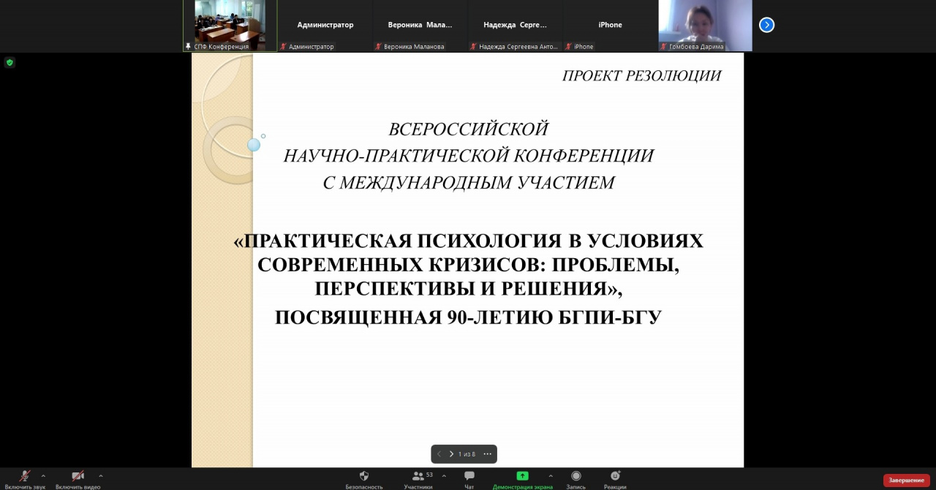Open the Чат chat panel
936x490 pixels.
[469, 476]
